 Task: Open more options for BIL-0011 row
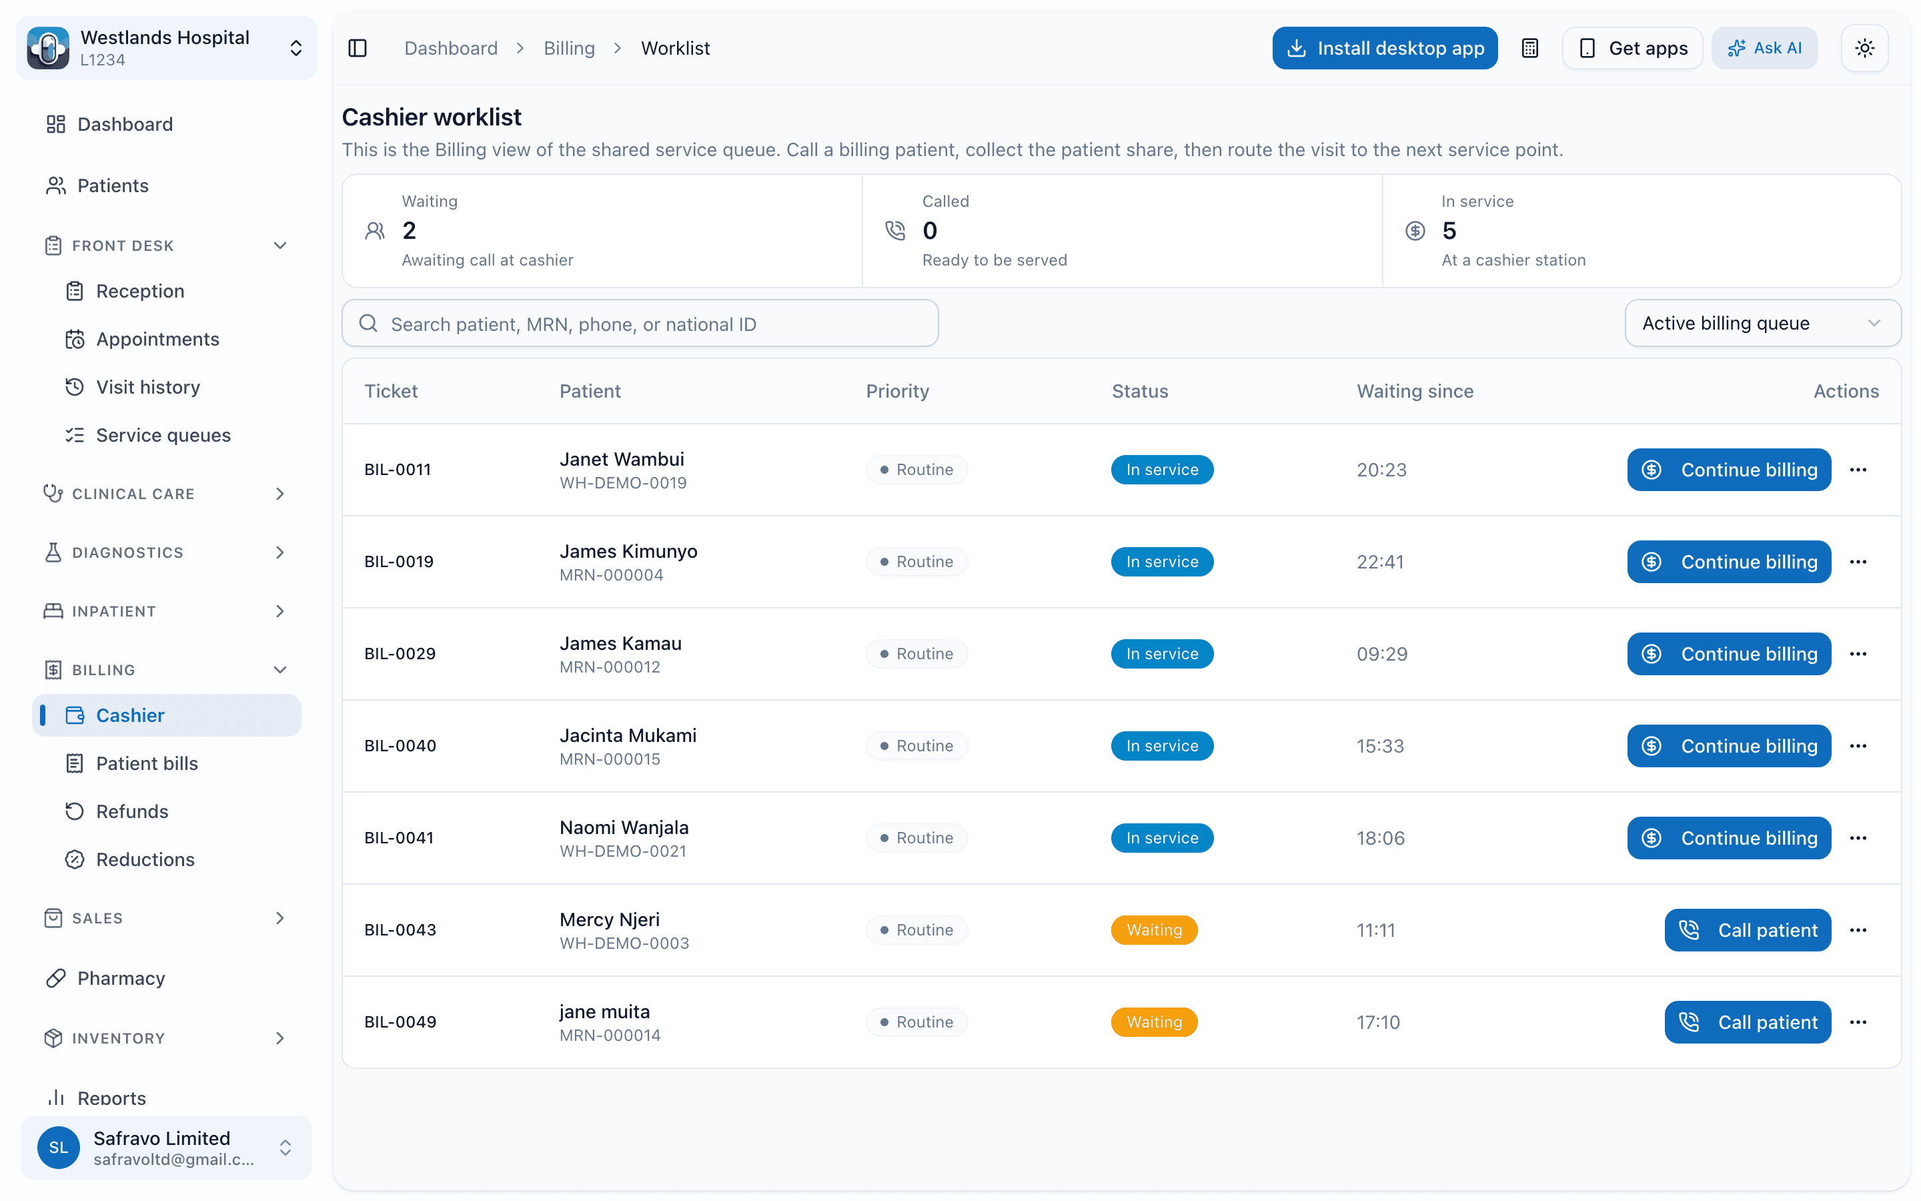[x=1858, y=470]
